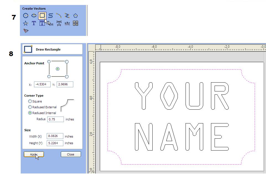266x174 pixels.
Task: Set anchor point to bottom-left corner
Action: tap(49, 77)
